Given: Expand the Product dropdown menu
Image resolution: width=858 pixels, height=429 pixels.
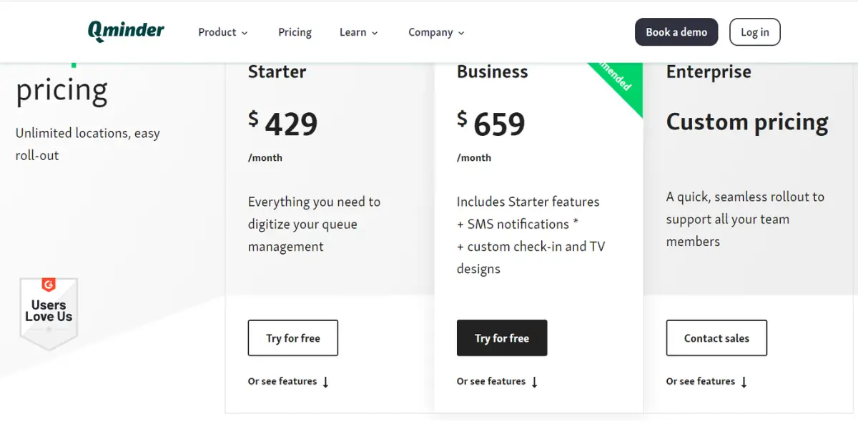Looking at the screenshot, I should 223,32.
